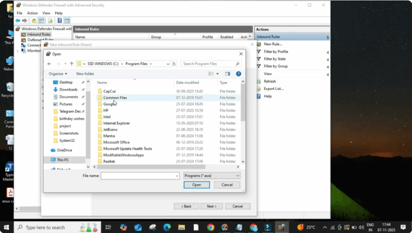The image size is (412, 233).
Task: Click the Up arrow in the Open dialog
Action: tap(72, 64)
